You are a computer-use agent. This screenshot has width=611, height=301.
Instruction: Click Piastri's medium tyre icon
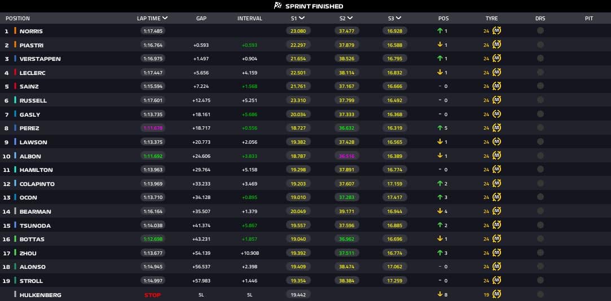coord(496,45)
